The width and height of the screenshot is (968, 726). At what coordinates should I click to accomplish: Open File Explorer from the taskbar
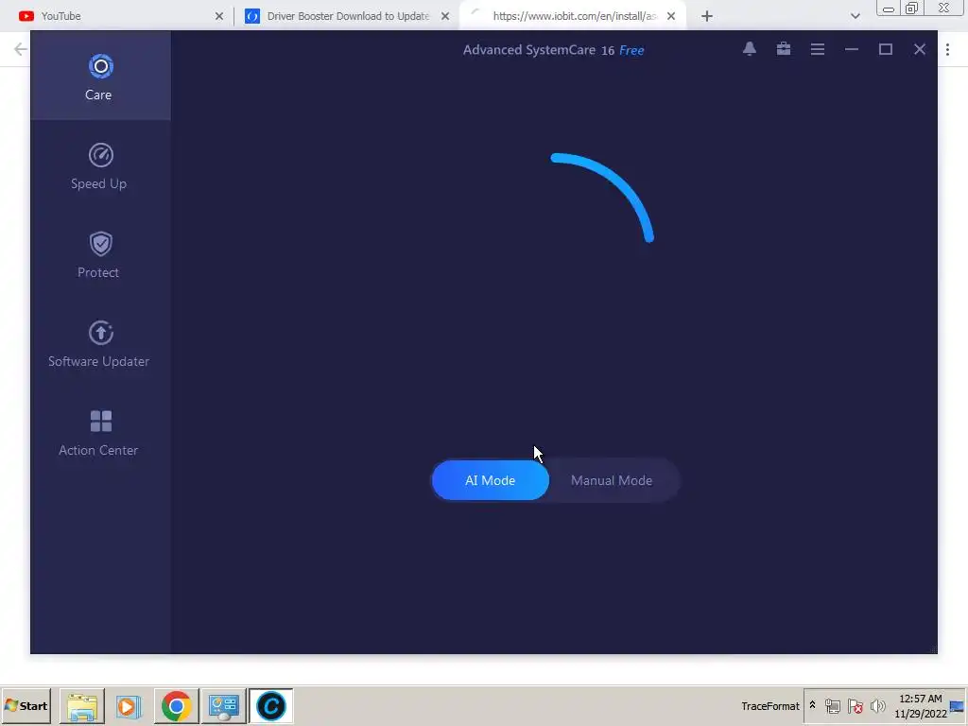click(82, 705)
